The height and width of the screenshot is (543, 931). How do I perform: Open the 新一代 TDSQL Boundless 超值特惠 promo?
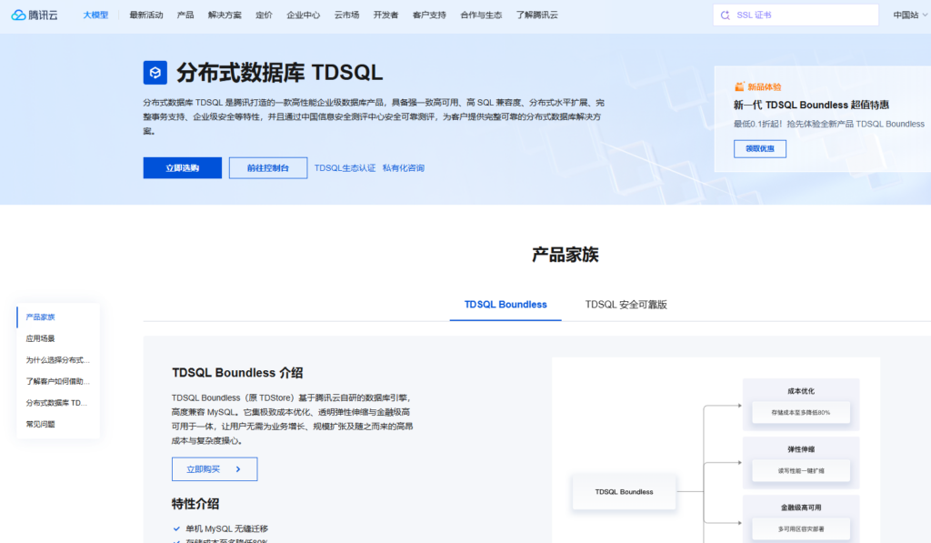(x=811, y=106)
